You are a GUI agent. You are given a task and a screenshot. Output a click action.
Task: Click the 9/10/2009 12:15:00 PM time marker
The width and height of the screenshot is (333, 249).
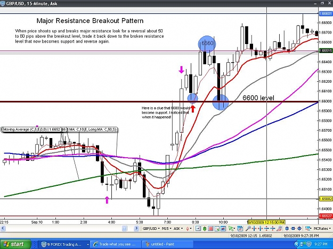[x=266, y=222]
